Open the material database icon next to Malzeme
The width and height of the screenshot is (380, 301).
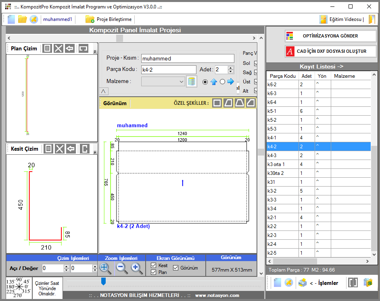192,81
